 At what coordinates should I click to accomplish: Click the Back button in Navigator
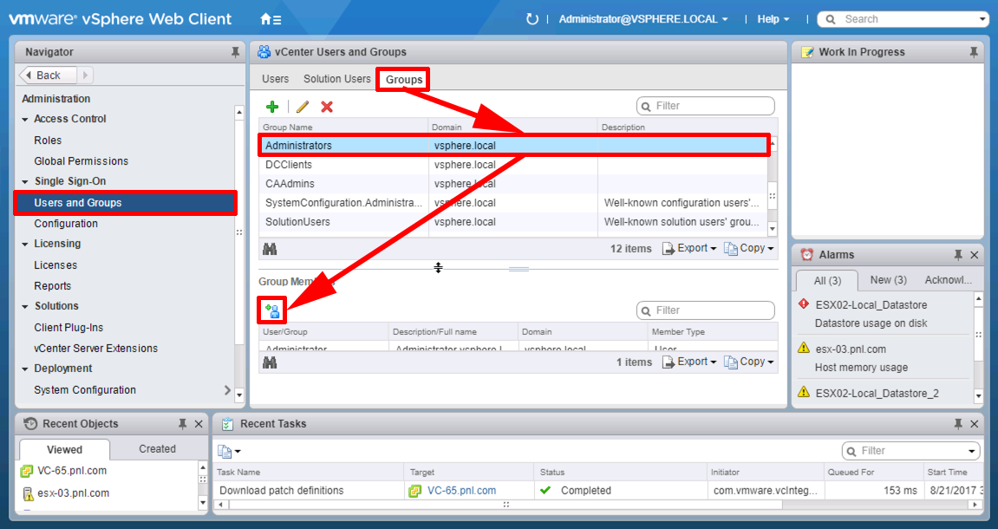(48, 75)
